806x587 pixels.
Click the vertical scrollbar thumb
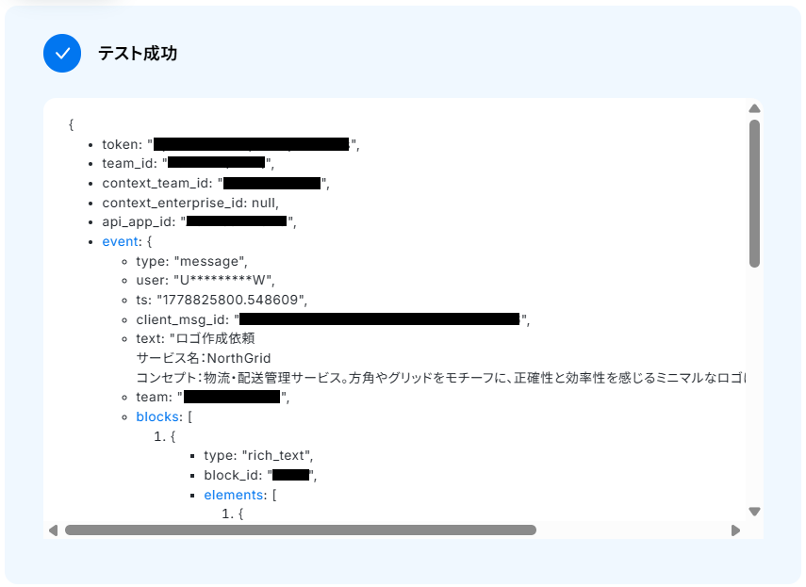pos(754,193)
